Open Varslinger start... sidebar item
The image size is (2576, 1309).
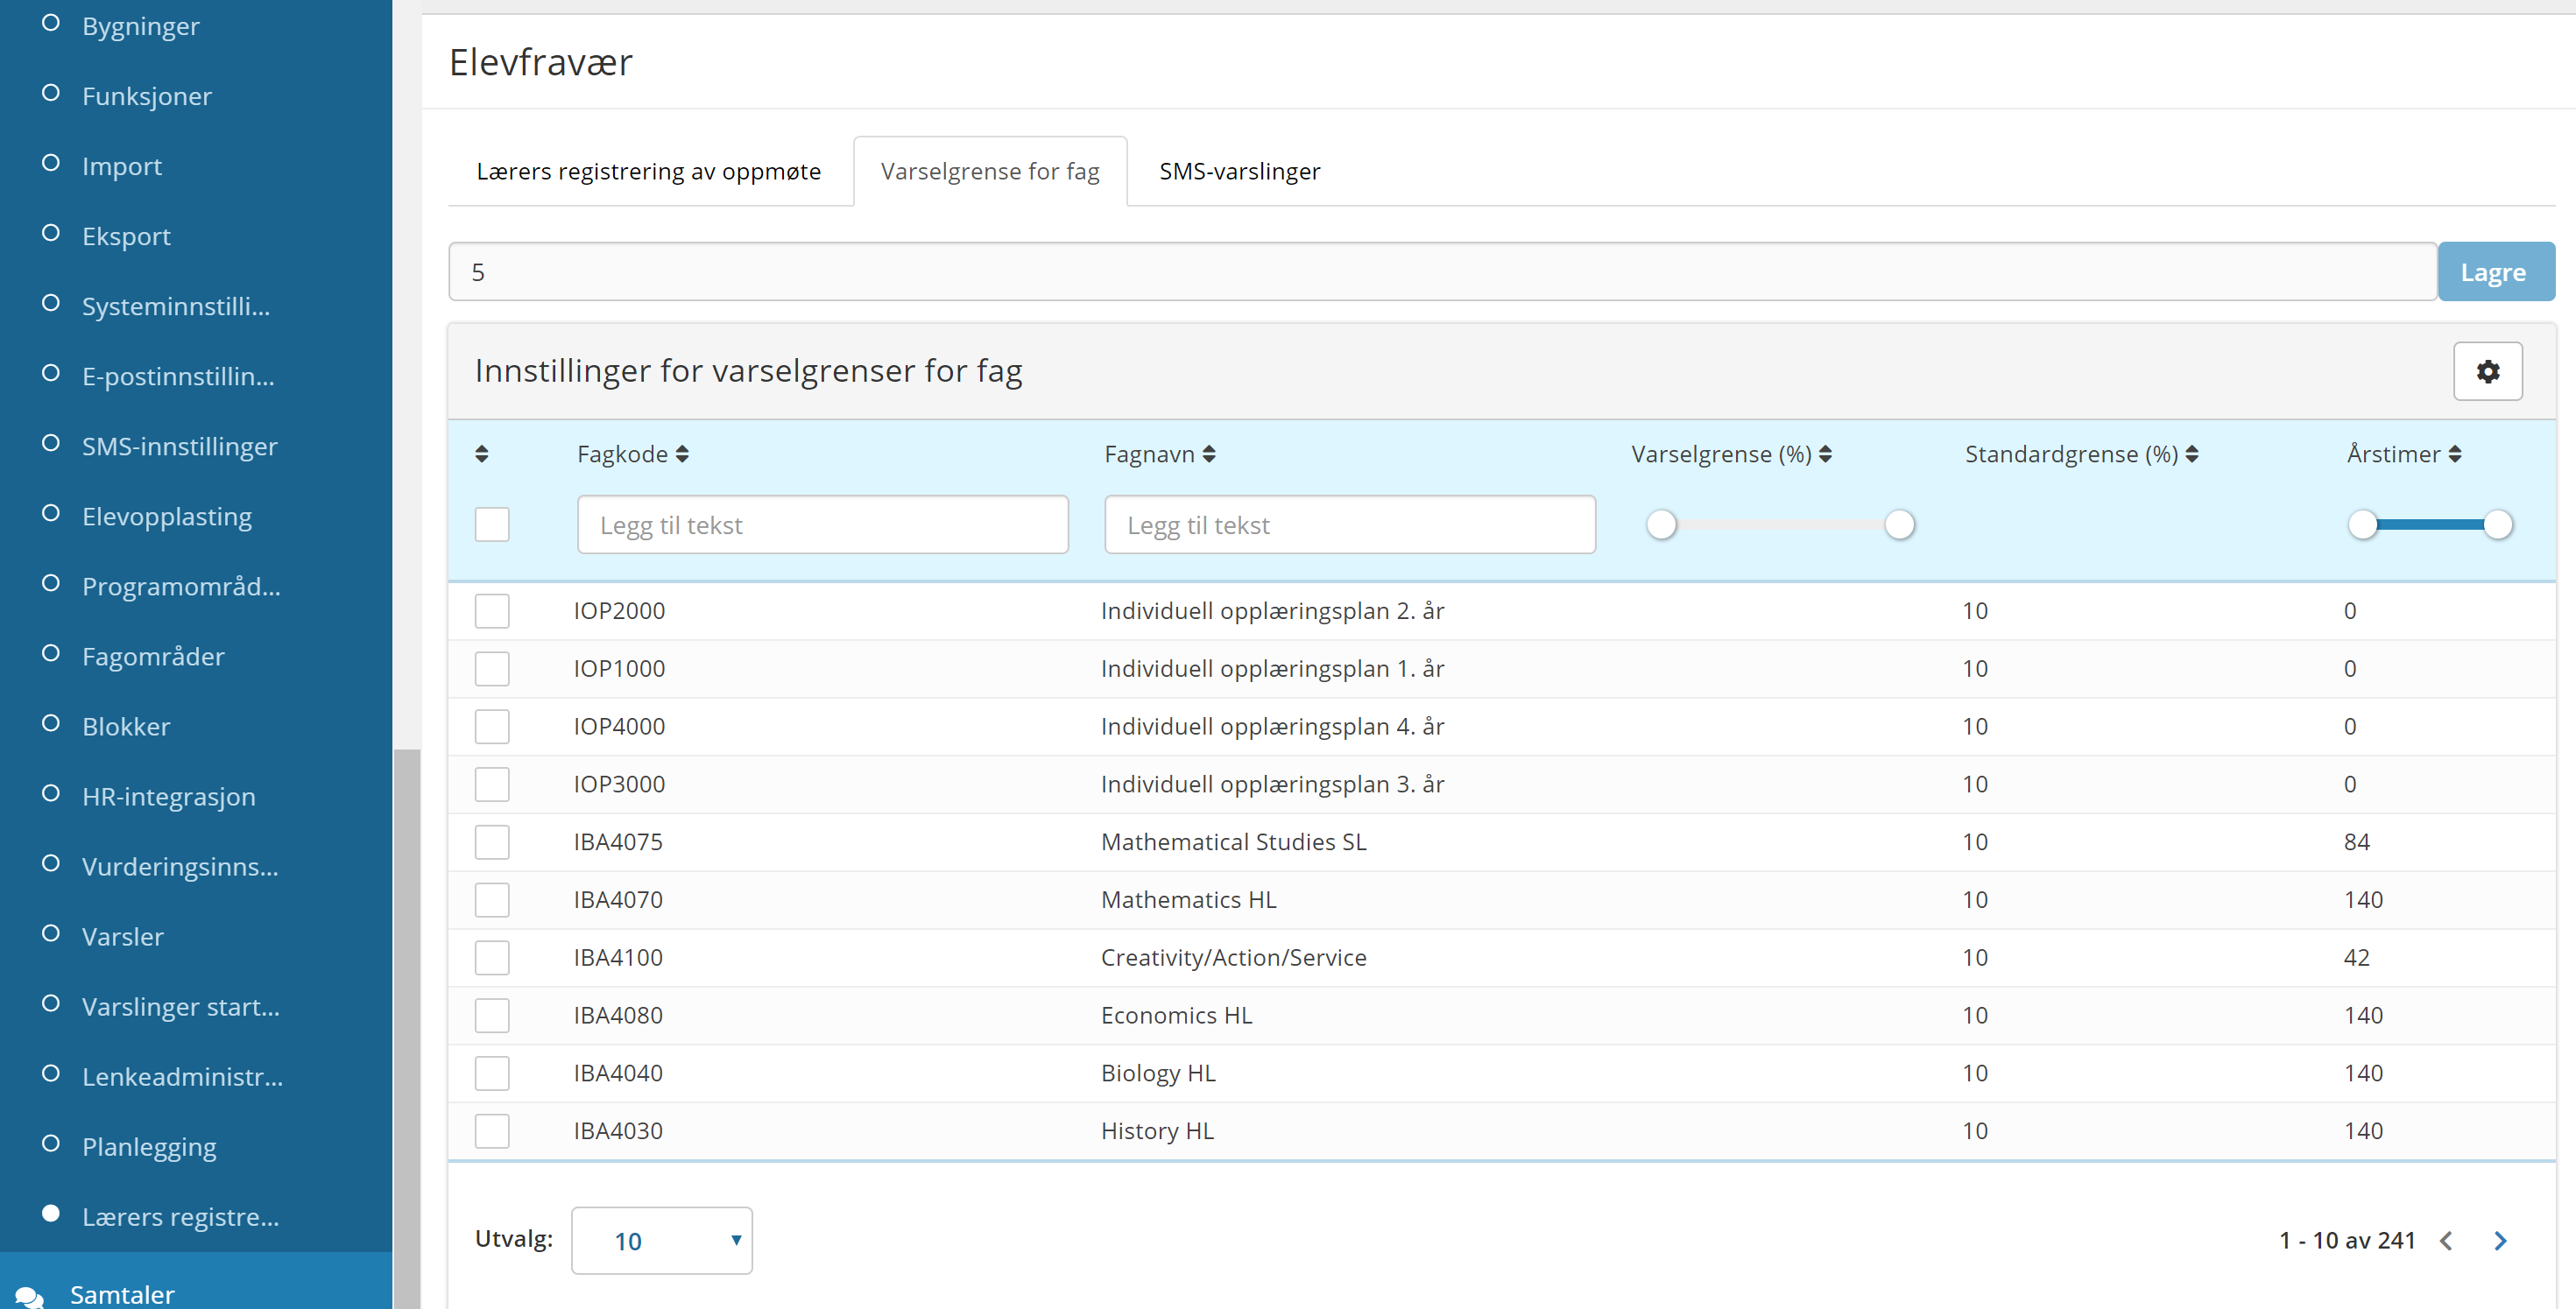[181, 1006]
